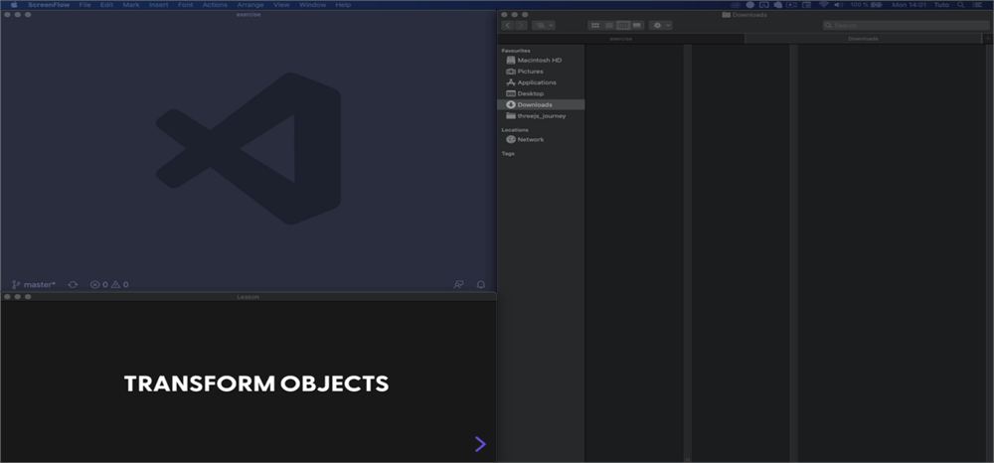Screen dimensions: 994x463
Task: Open the Font menu
Action: point(186,4)
